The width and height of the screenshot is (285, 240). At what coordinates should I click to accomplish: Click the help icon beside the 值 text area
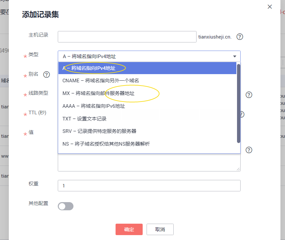249,150
